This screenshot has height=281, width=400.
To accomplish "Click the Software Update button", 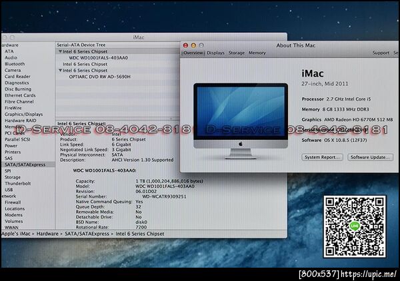I will point(370,157).
